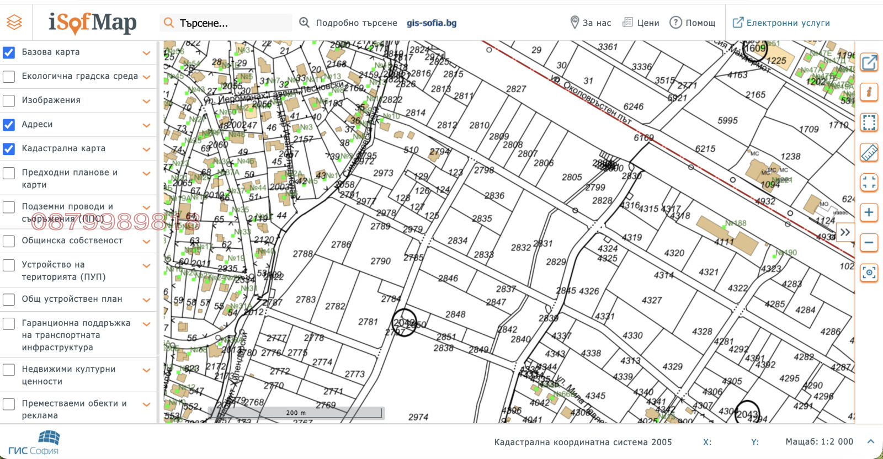Expand the Общинска собственост layer options
883x459 pixels.
point(146,242)
